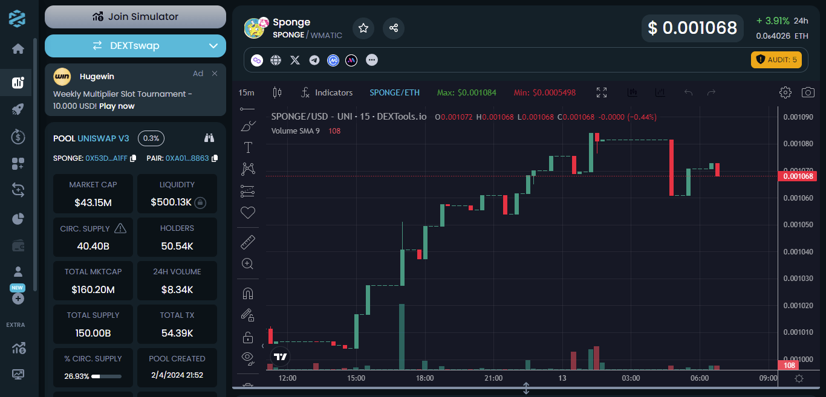Screen dimensions: 826x397
Task: Open the monitor chart icon under EXTRA
Action: pyautogui.click(x=18, y=375)
